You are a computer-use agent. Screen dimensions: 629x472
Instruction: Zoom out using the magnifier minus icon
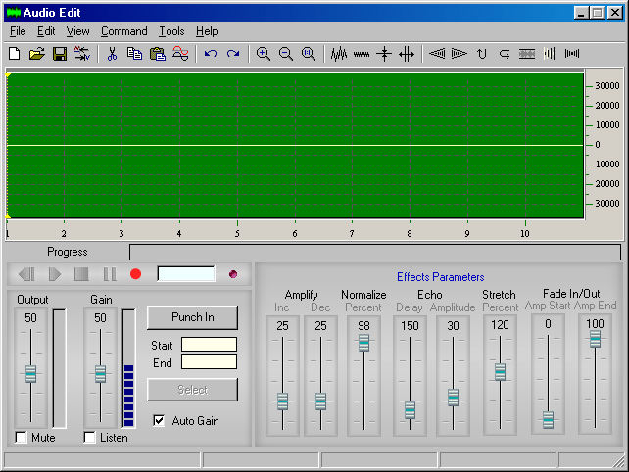pos(285,54)
